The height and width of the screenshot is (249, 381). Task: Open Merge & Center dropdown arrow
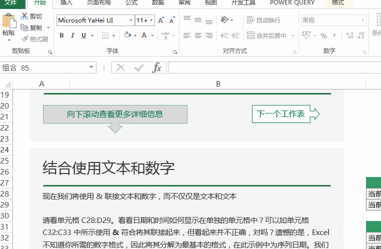292,35
